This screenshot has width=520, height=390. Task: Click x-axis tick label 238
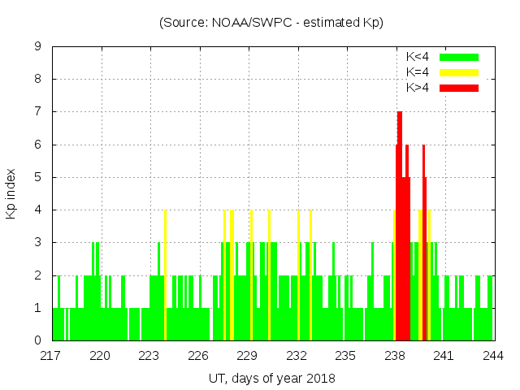[395, 355]
